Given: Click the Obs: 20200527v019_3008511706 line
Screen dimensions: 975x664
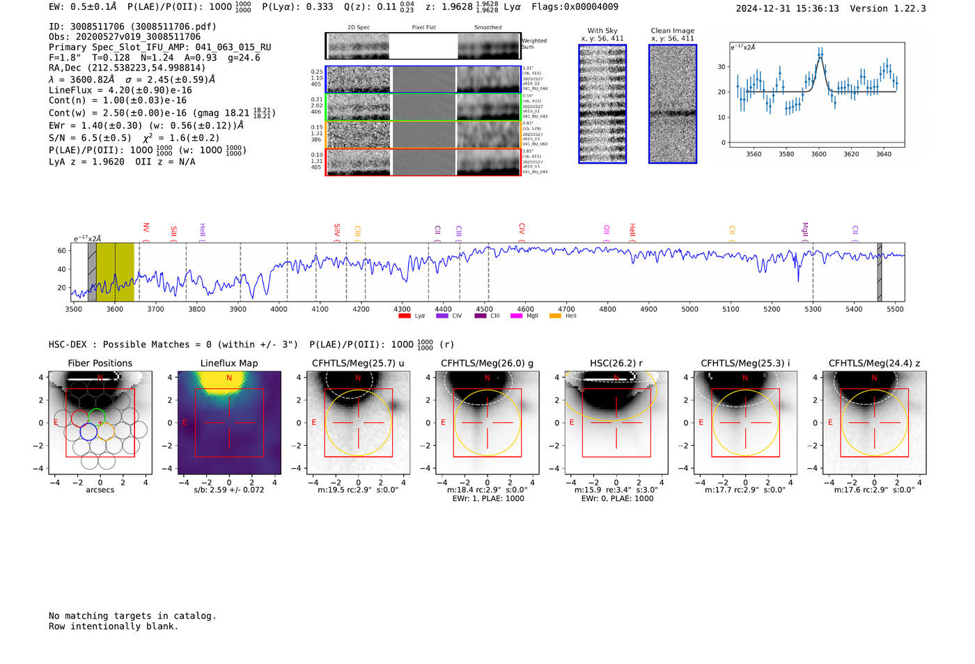Looking at the screenshot, I should [125, 37].
